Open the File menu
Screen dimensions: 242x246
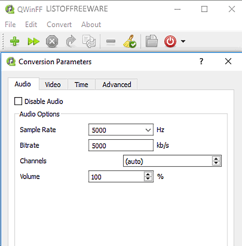[10, 24]
